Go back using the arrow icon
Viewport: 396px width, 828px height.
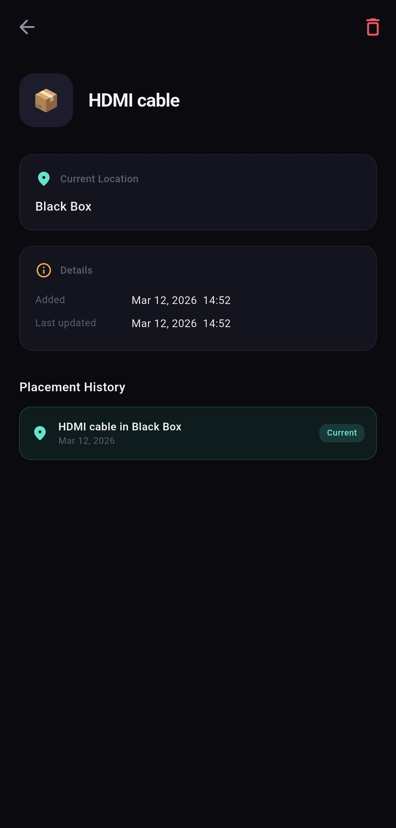coord(27,27)
